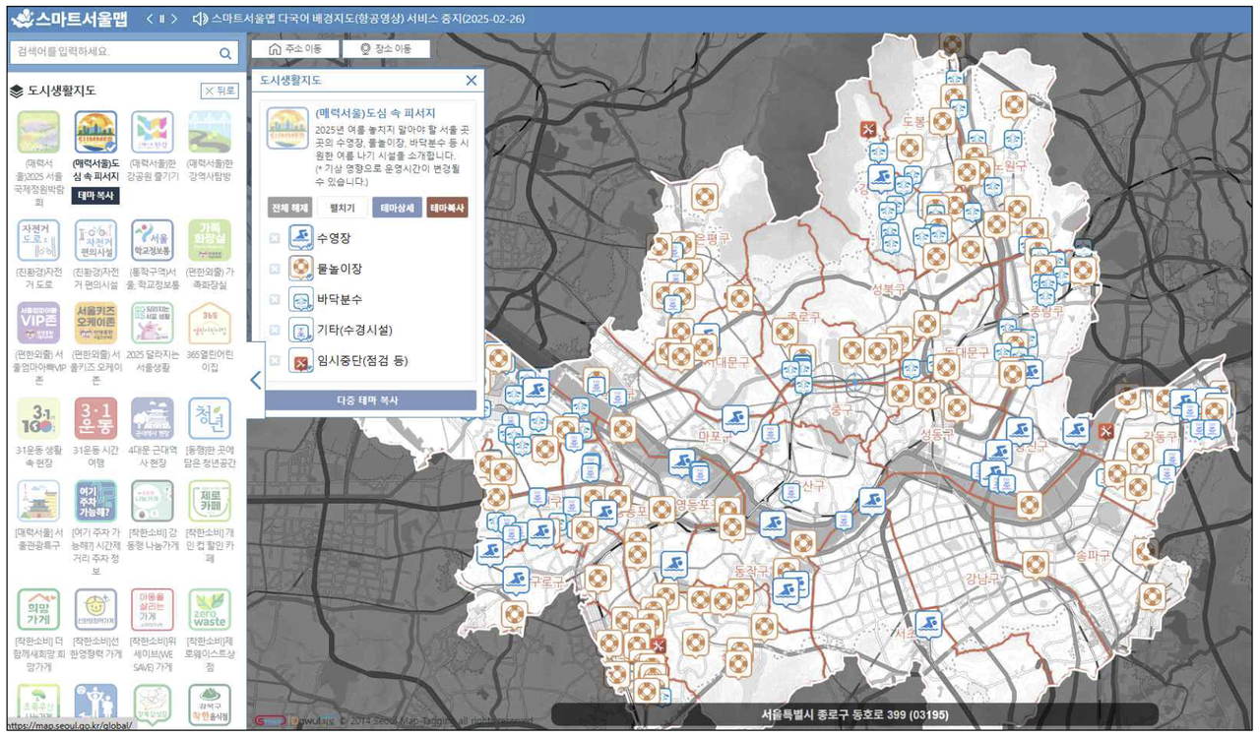The width and height of the screenshot is (1260, 737).
Task: Select the 희망가게 theme icon
Action: tap(38, 609)
